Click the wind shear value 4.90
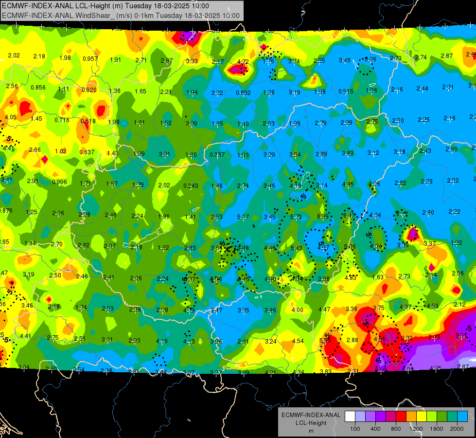The width and height of the screenshot is (476, 438). (270, 279)
